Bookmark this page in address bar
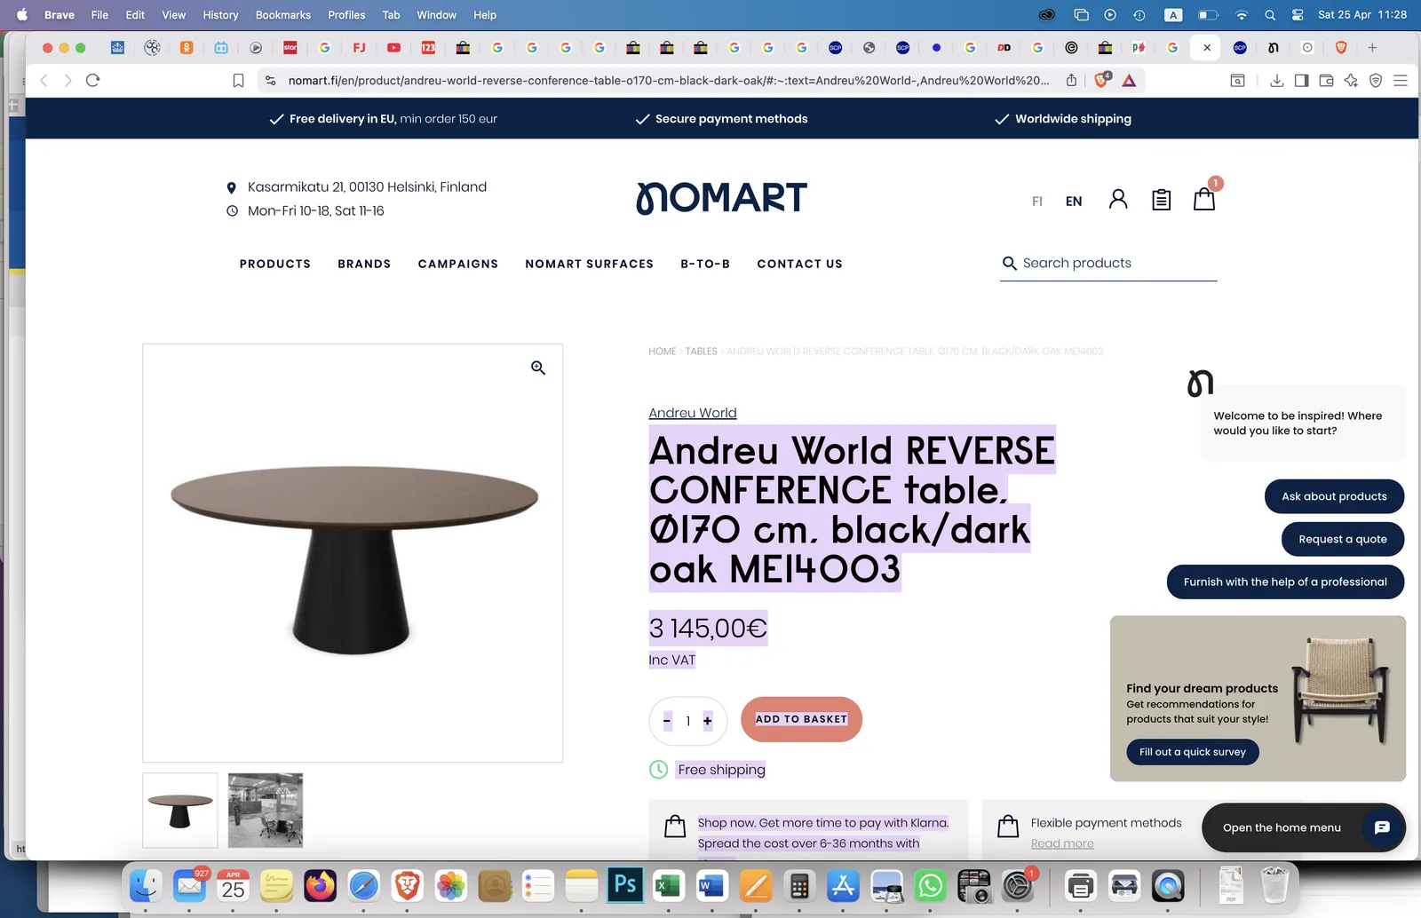 tap(238, 81)
